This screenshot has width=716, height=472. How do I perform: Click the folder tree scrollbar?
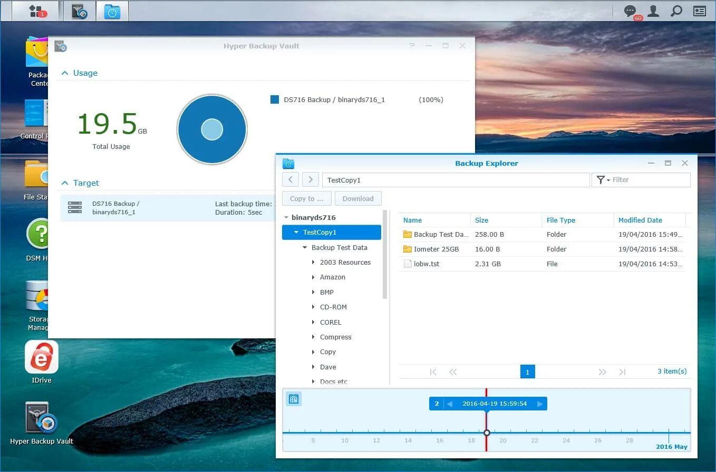(x=385, y=255)
